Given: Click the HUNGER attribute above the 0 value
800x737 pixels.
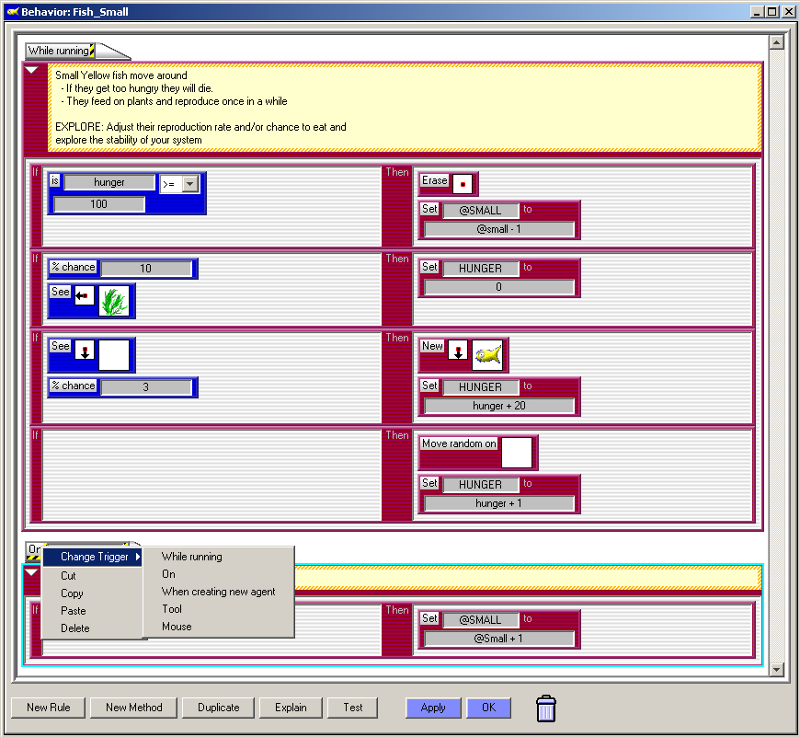Looking at the screenshot, I should point(481,269).
